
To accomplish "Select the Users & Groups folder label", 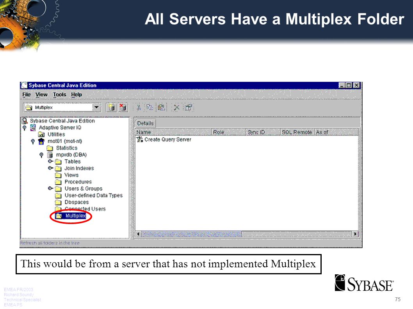I will [x=84, y=189].
